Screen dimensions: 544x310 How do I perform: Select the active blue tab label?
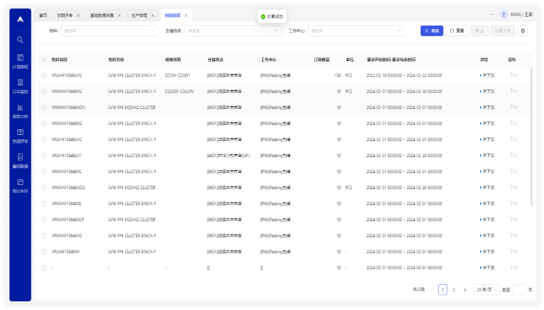pos(173,15)
